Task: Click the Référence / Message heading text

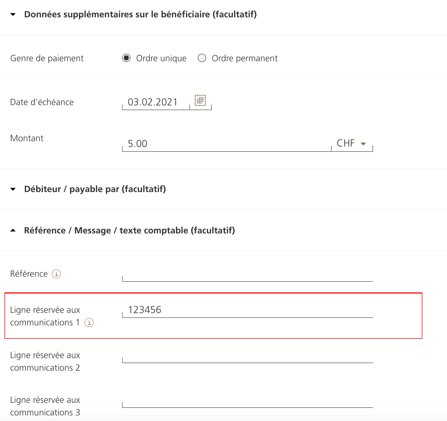Action: [x=129, y=231]
